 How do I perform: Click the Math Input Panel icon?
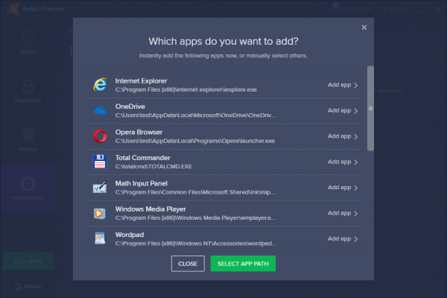pyautogui.click(x=100, y=187)
